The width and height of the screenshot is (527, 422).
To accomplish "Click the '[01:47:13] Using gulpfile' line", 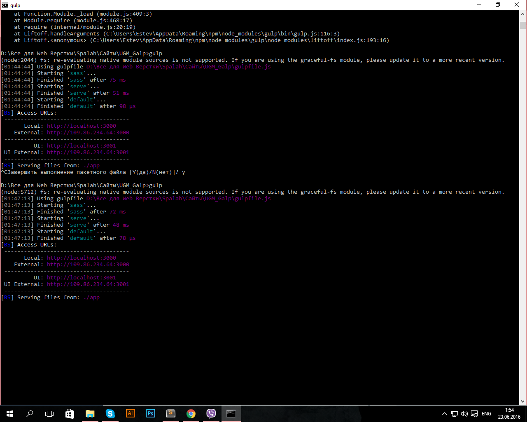I will coord(136,199).
